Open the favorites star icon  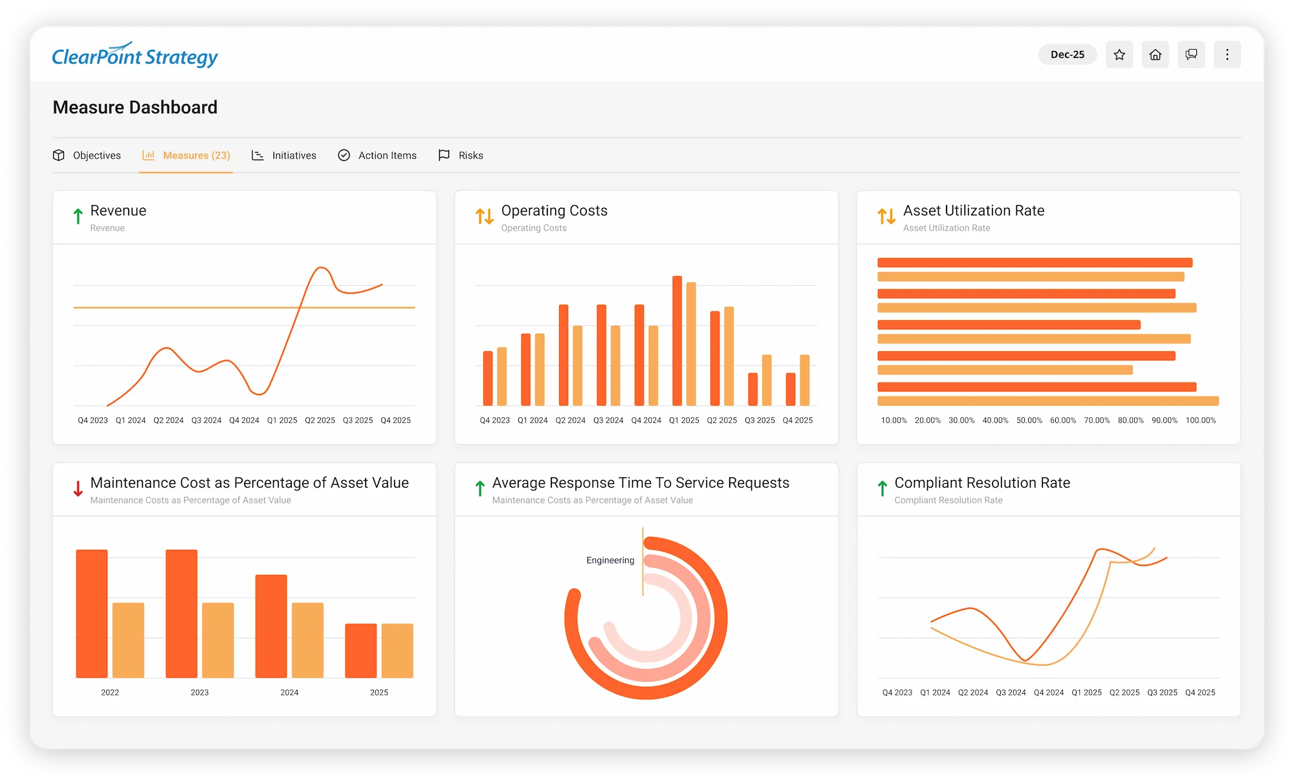click(x=1119, y=54)
